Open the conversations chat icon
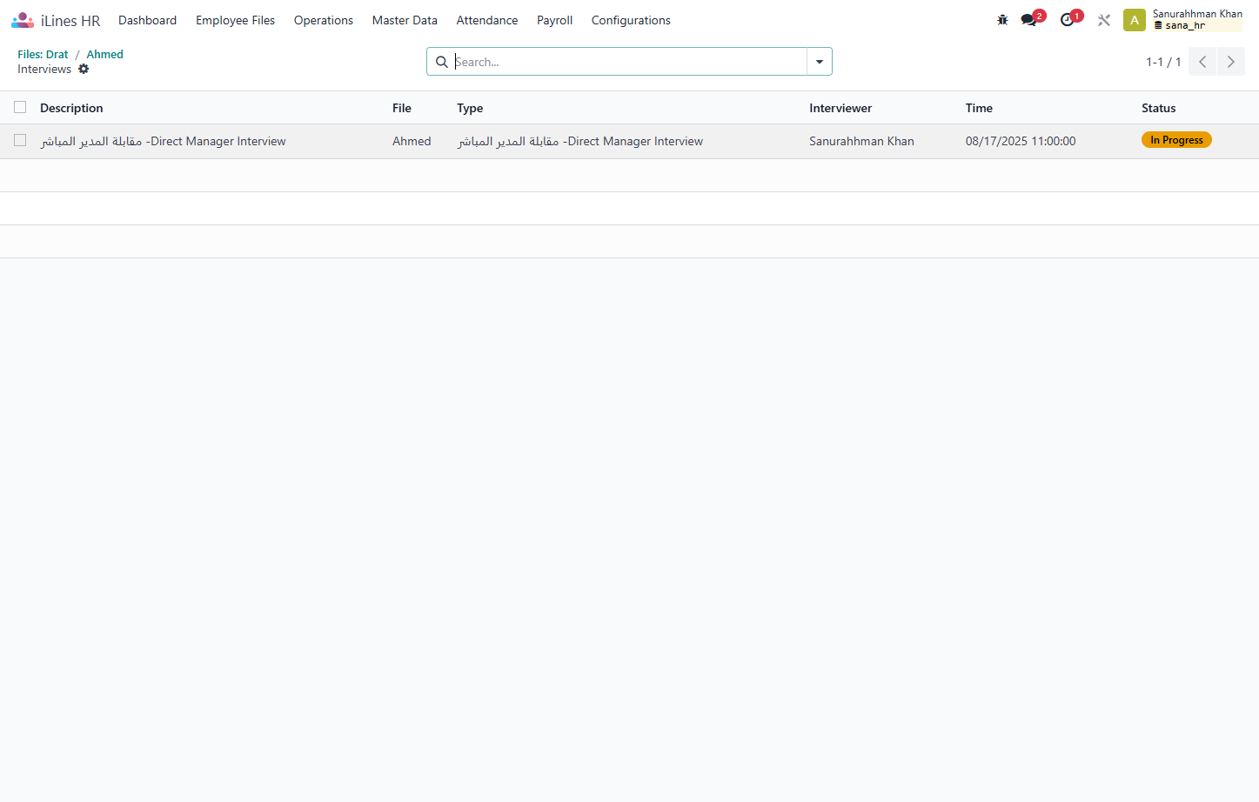 click(x=1029, y=20)
